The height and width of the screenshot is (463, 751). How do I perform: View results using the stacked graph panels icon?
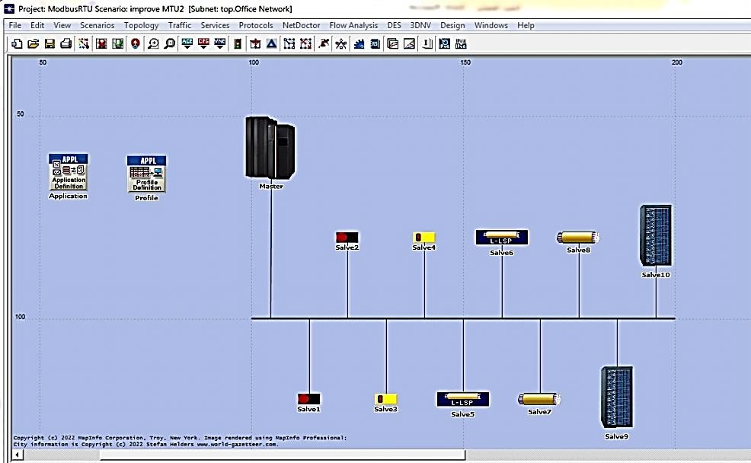393,43
